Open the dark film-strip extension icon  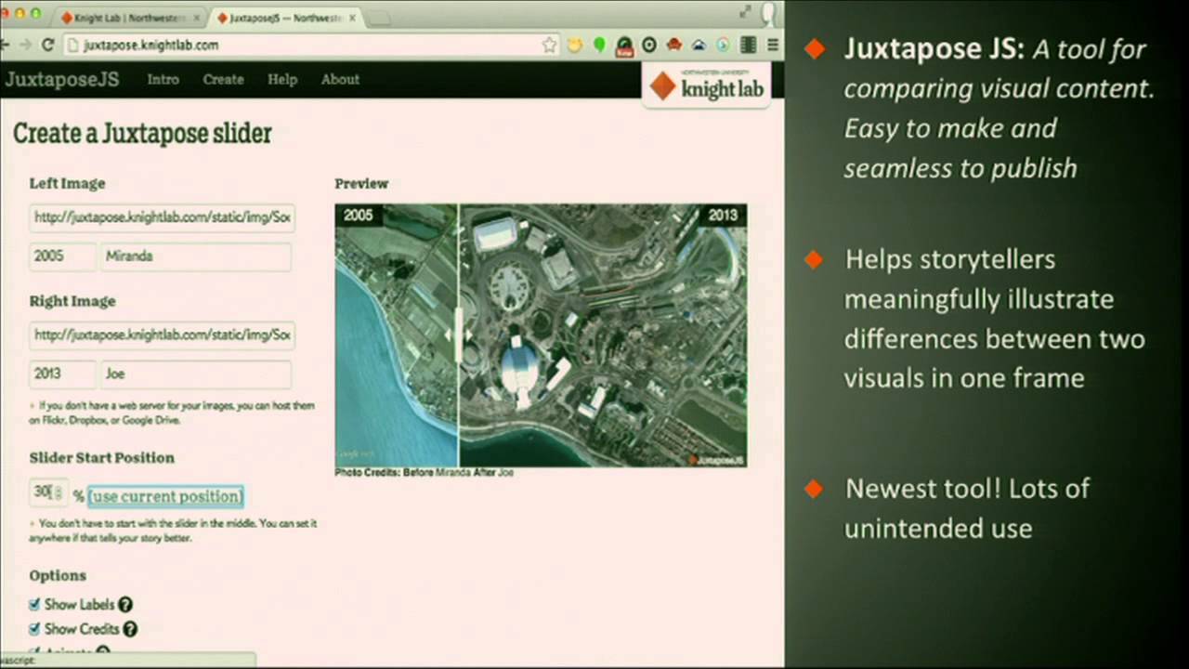[x=747, y=45]
